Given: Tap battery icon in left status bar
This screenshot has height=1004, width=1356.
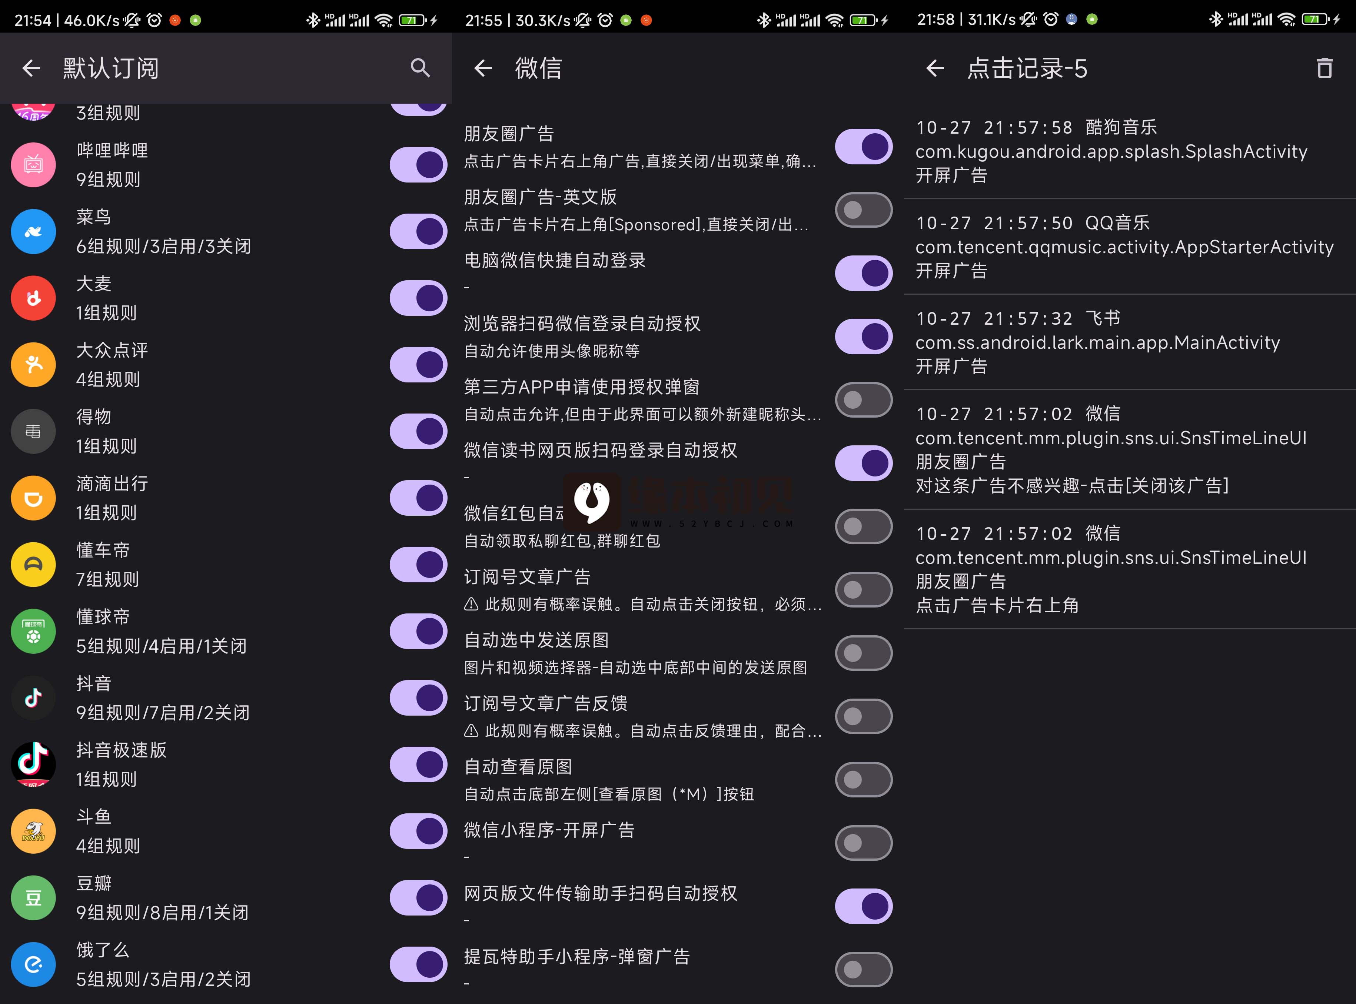Looking at the screenshot, I should (412, 20).
